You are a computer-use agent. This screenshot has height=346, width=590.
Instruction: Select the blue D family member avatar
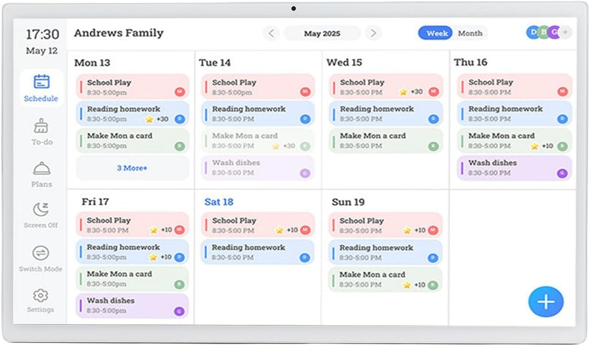point(532,33)
